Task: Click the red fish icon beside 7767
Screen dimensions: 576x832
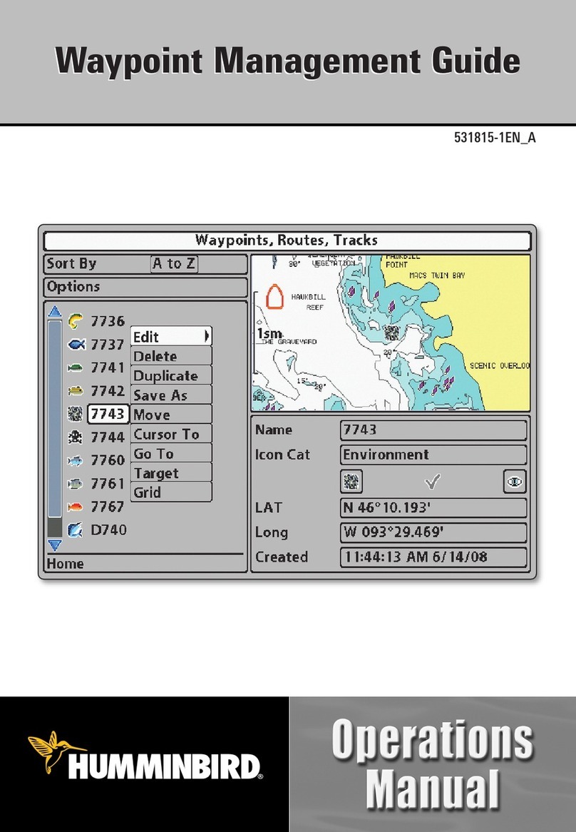Action: tap(76, 507)
